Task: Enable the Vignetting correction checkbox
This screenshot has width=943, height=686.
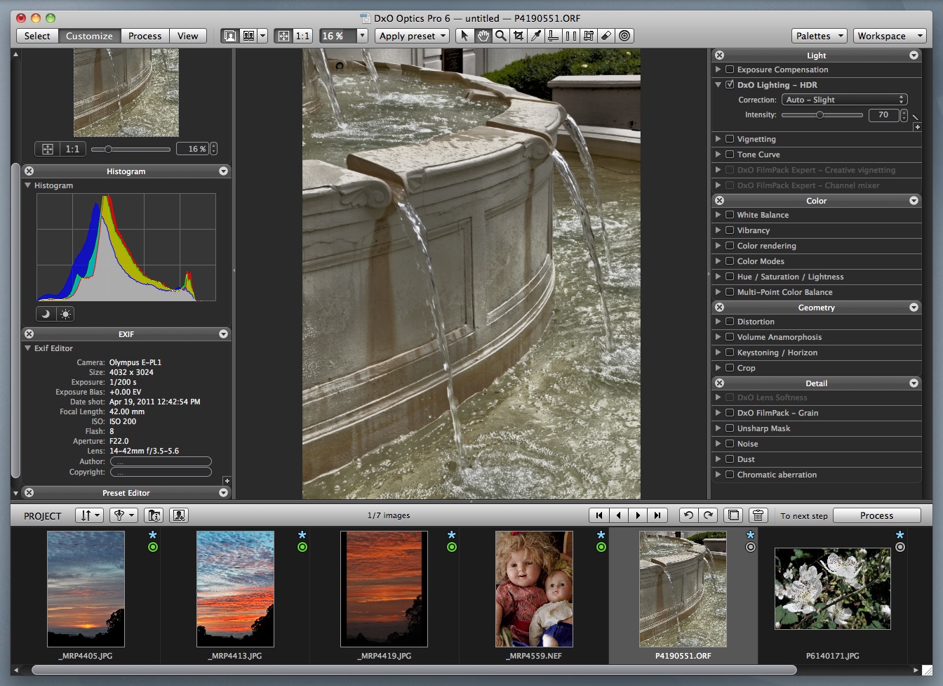Action: [730, 139]
